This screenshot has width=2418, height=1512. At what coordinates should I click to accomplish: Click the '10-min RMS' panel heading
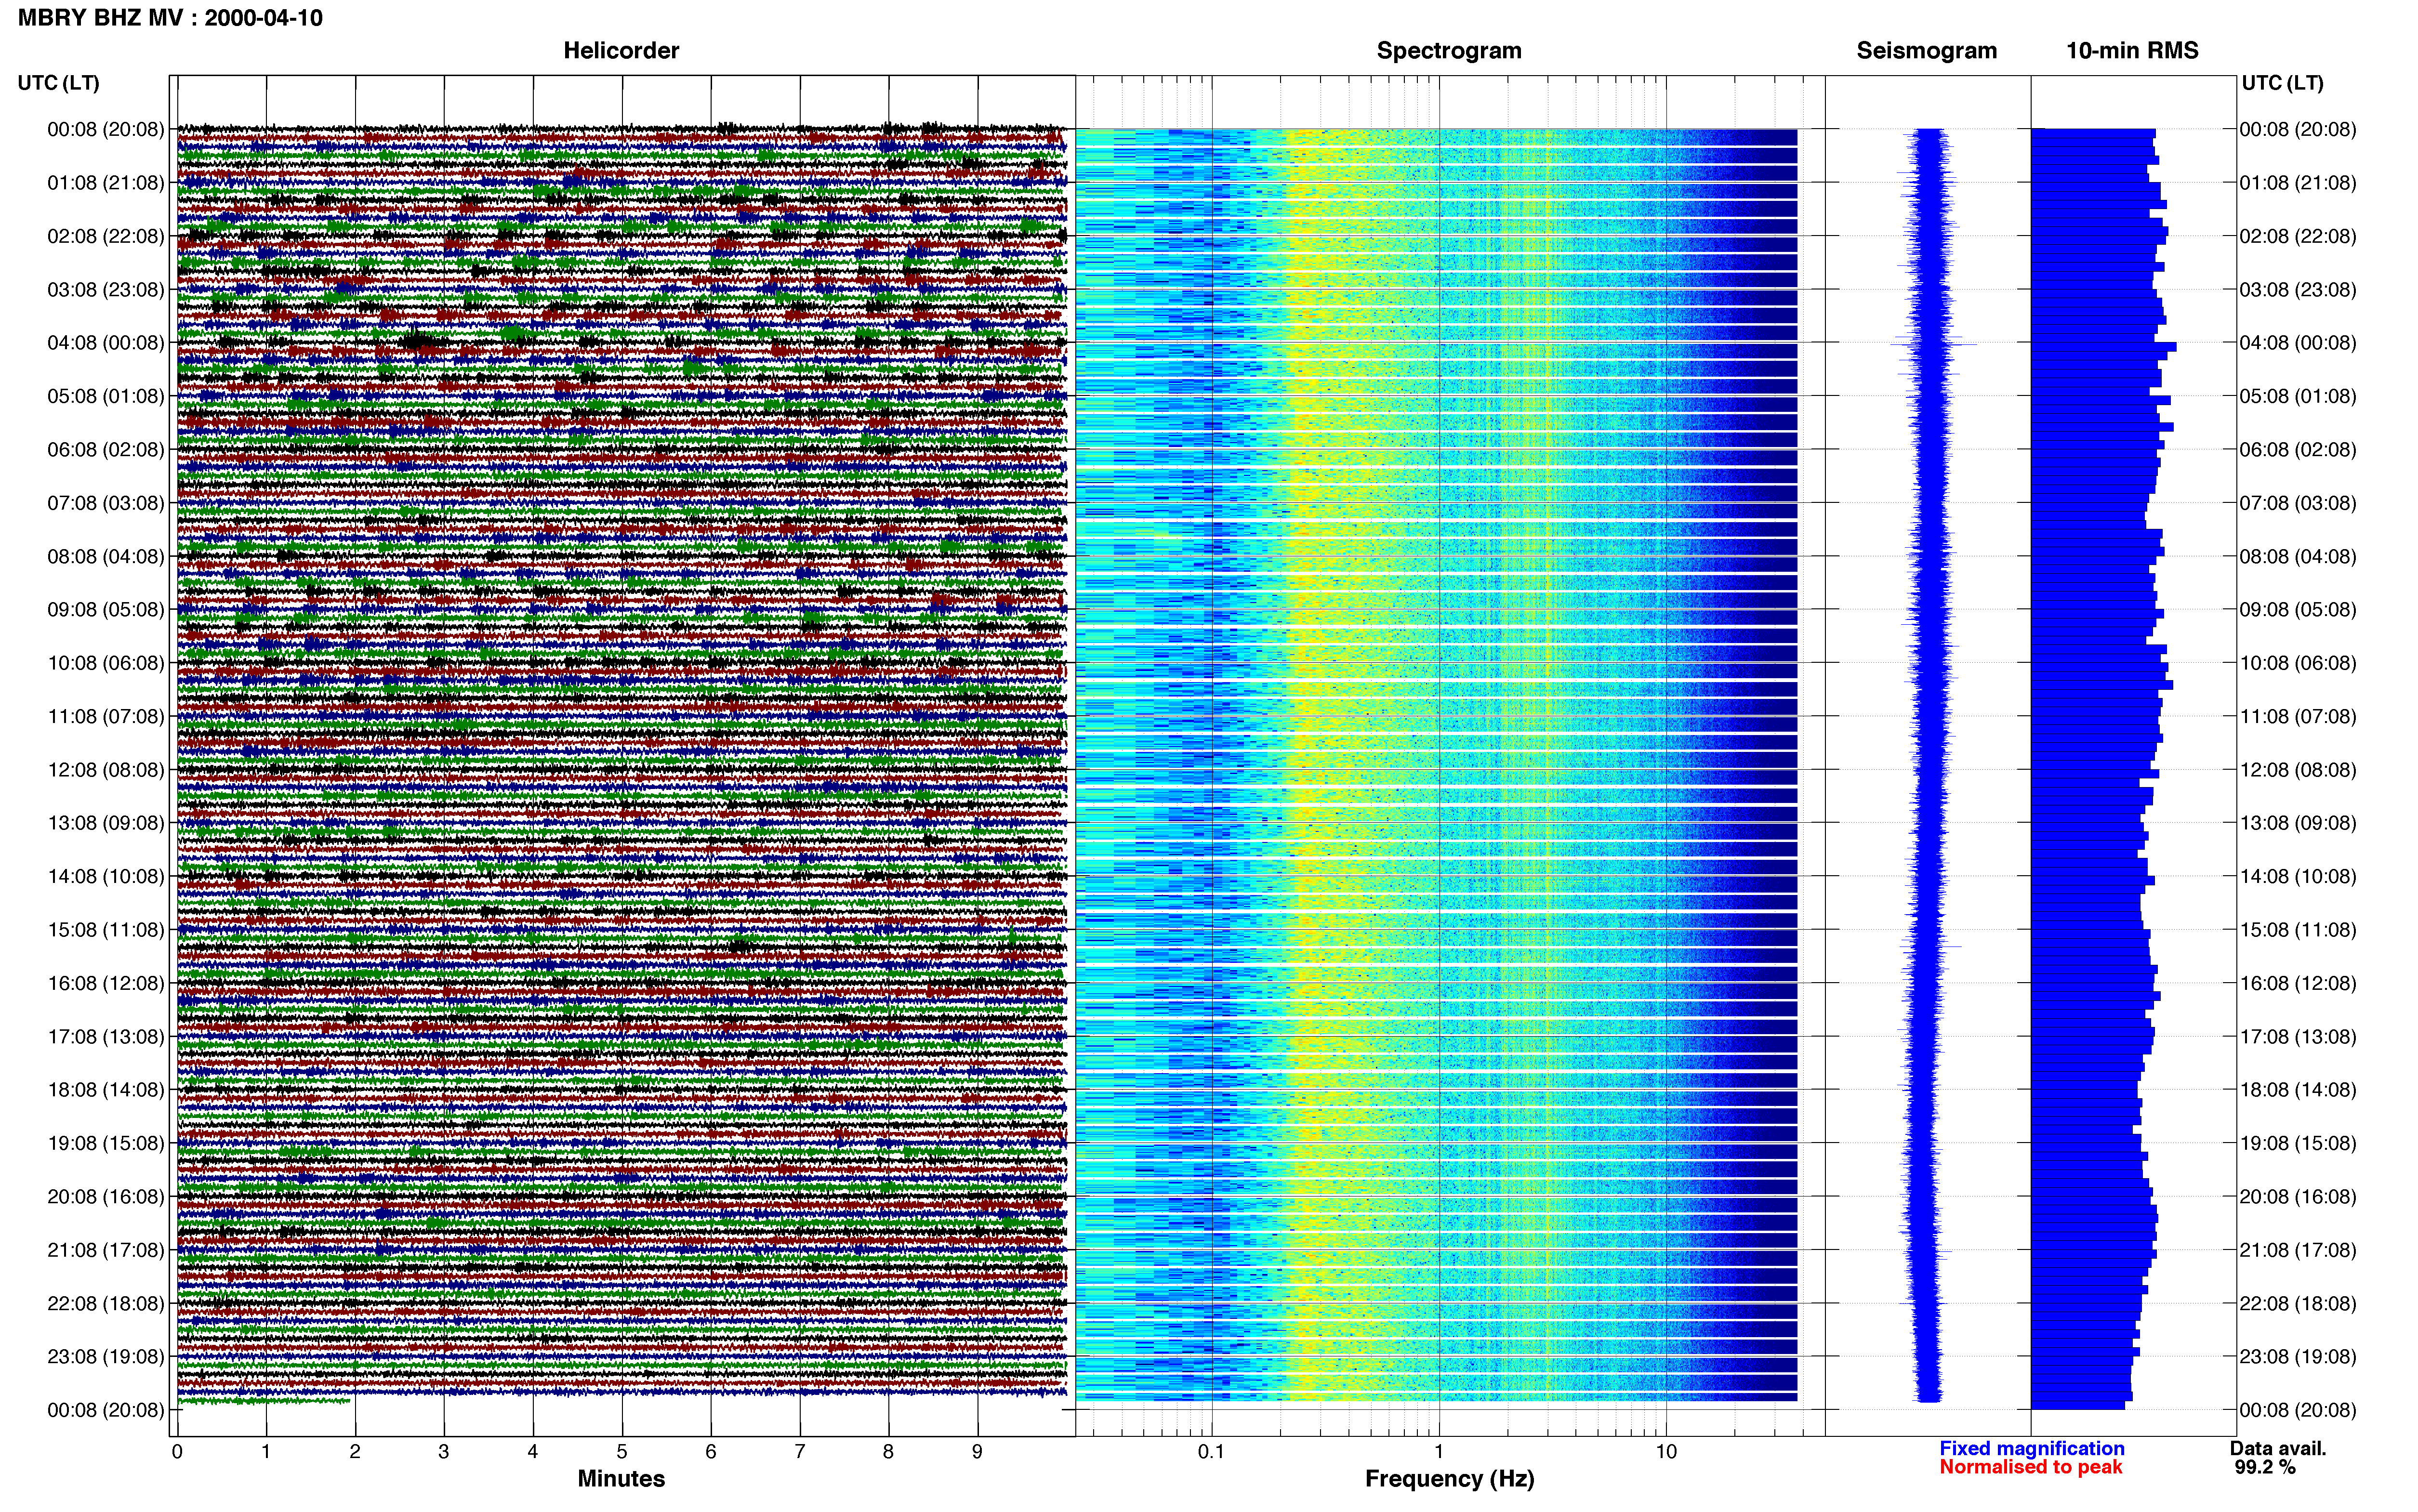click(x=2132, y=50)
